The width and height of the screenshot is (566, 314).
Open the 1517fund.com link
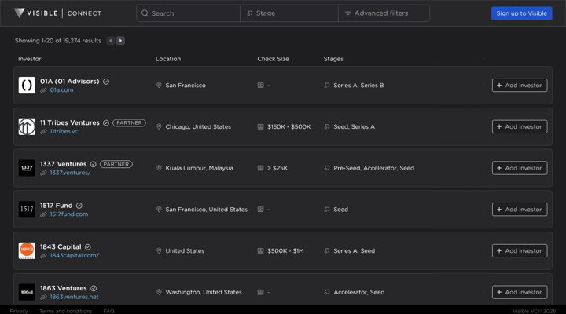pyautogui.click(x=69, y=214)
